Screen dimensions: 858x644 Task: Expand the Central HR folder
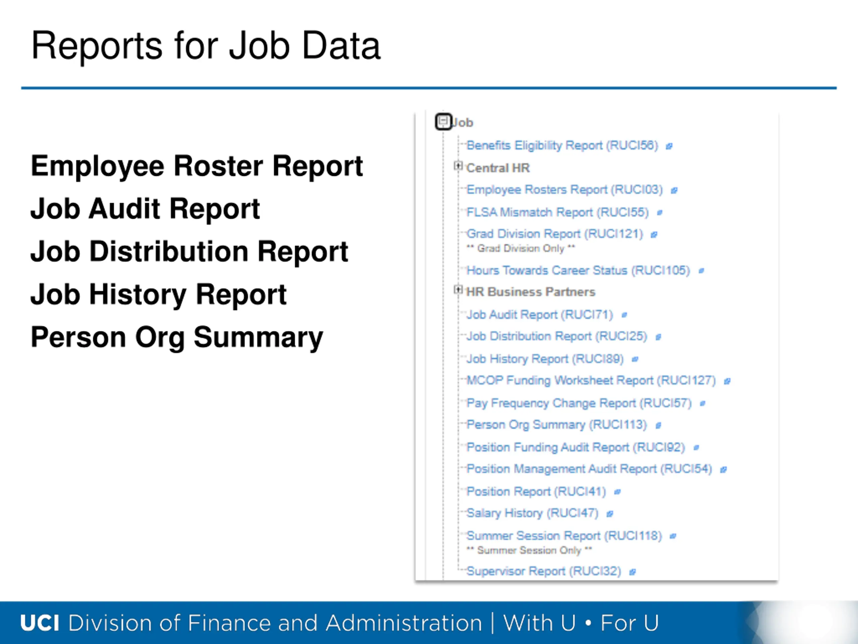(x=458, y=166)
